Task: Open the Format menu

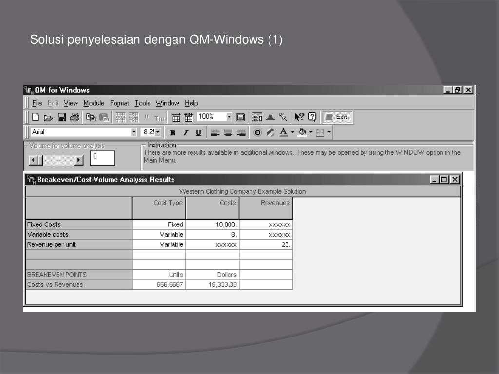Action: [119, 103]
